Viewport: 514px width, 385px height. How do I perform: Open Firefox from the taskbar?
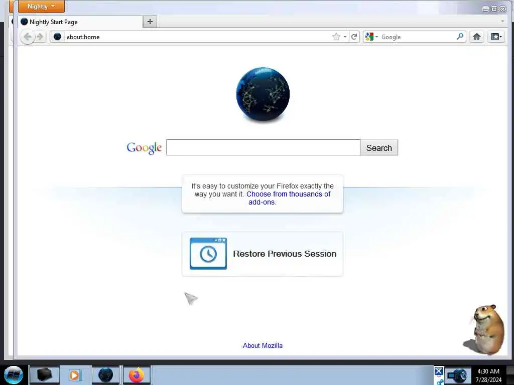pyautogui.click(x=137, y=375)
